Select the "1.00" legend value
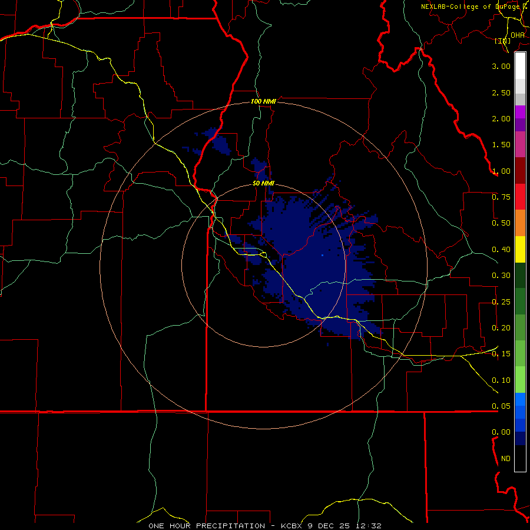The height and width of the screenshot is (530, 530). [501, 171]
